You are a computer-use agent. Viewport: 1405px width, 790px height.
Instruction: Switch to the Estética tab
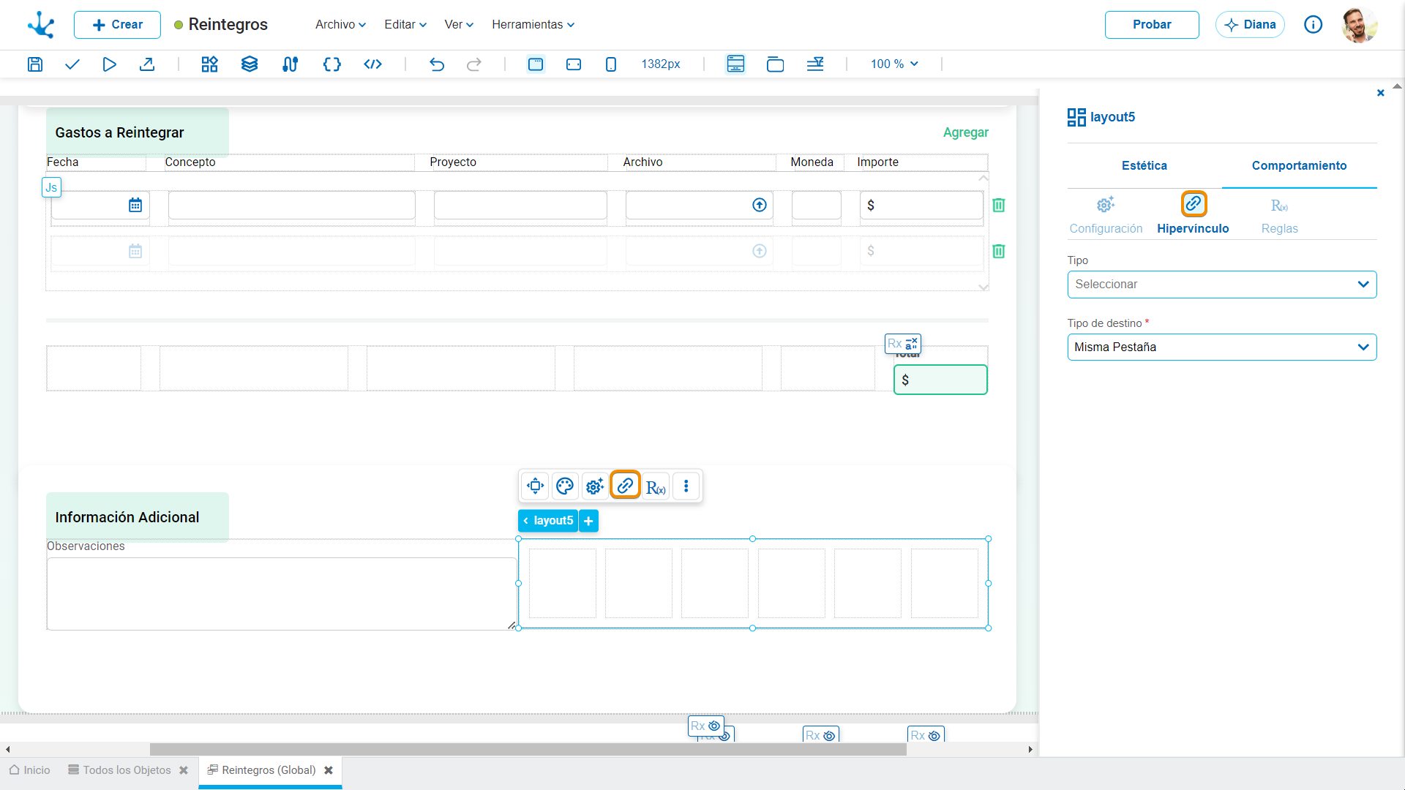pos(1144,166)
